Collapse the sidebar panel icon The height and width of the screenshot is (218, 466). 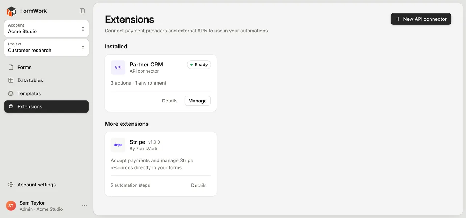click(82, 11)
